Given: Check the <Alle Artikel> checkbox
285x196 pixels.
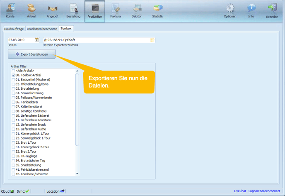Looking at the screenshot, I should [13, 71].
